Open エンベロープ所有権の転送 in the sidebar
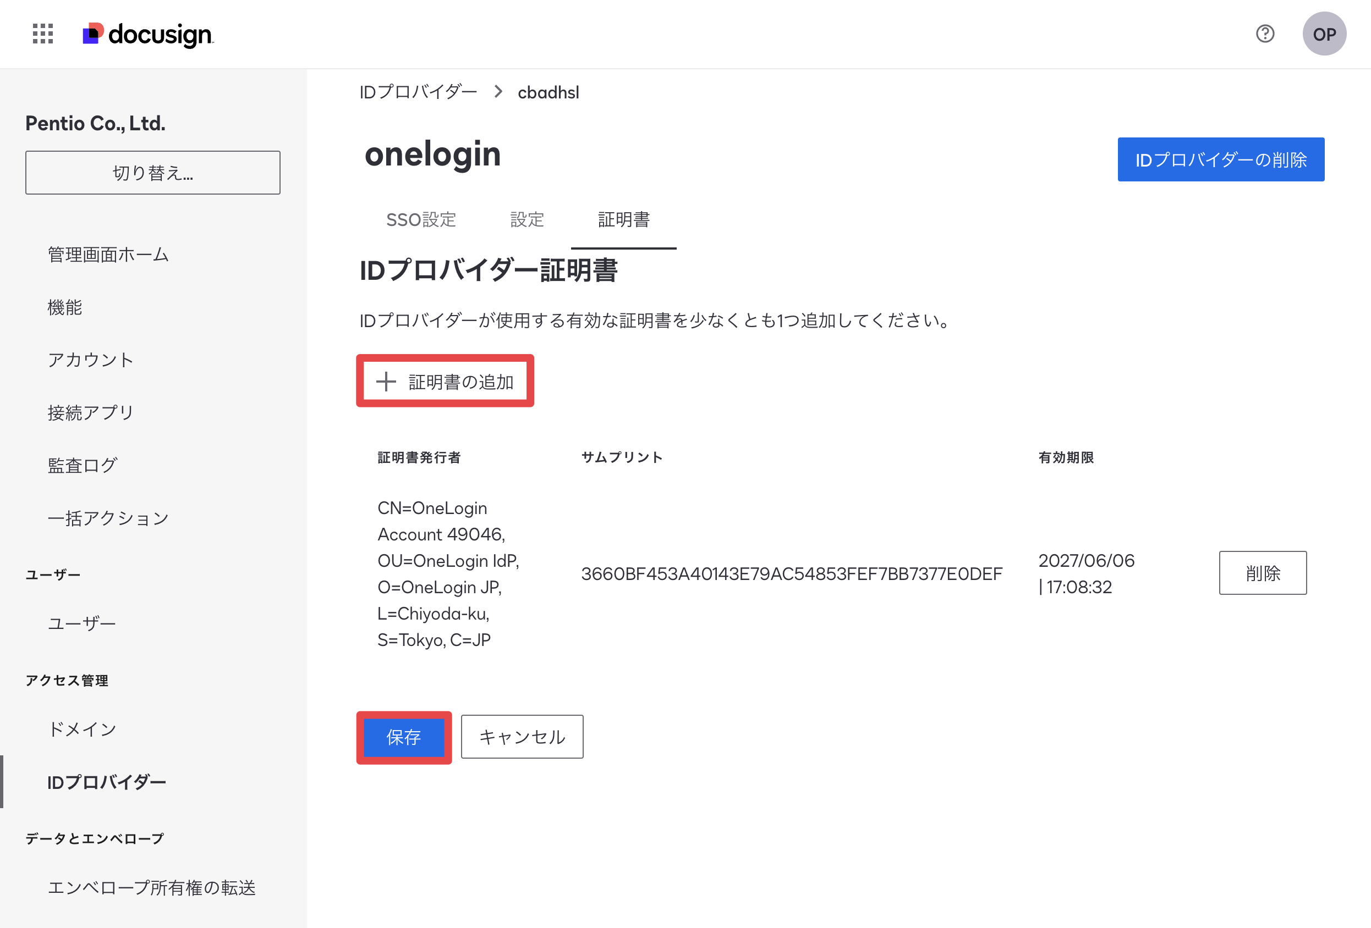The width and height of the screenshot is (1371, 928). [x=152, y=887]
